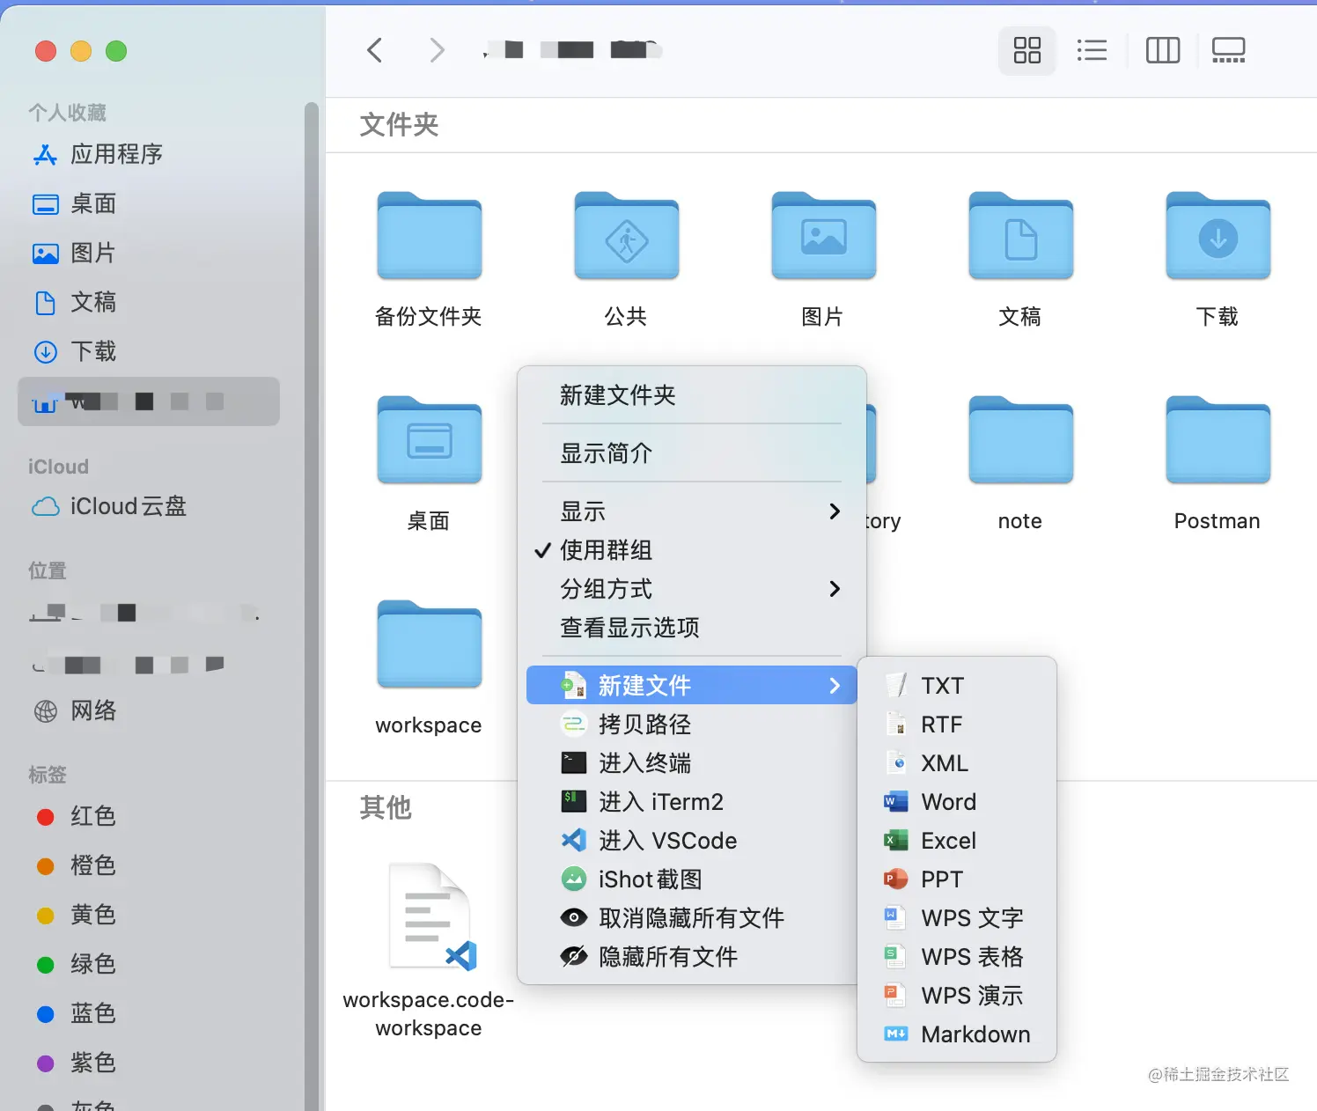Image resolution: width=1317 pixels, height=1111 pixels.
Task: Create new Word document
Action: (956, 802)
